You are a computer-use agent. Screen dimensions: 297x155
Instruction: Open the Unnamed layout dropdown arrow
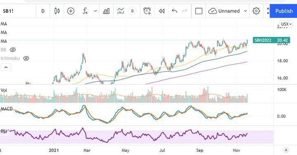coord(245,11)
